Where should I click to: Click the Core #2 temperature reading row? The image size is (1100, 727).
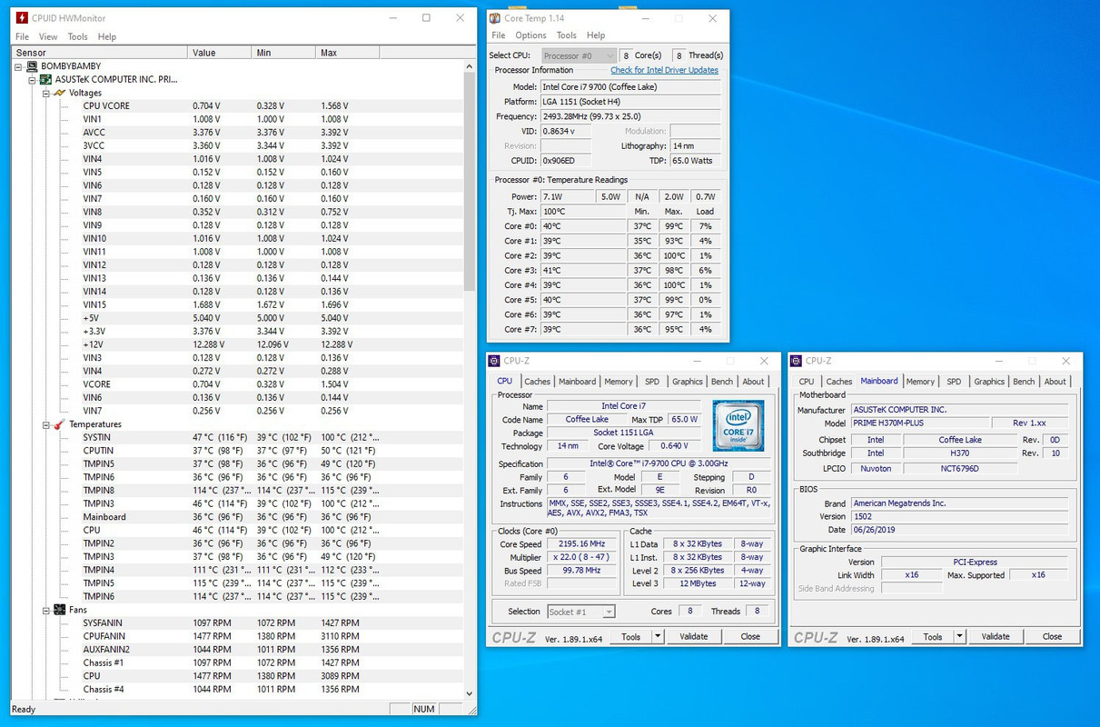611,255
